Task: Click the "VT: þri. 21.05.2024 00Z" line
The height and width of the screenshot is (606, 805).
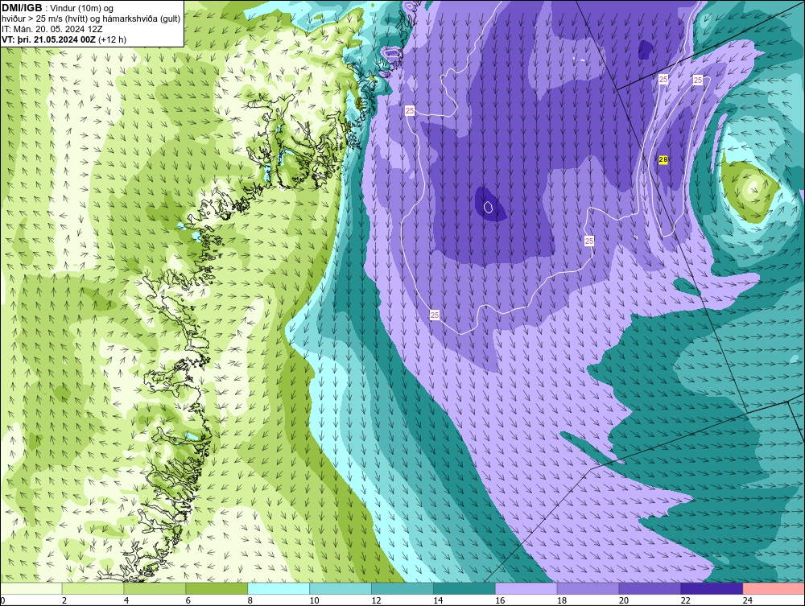Action: coord(49,39)
